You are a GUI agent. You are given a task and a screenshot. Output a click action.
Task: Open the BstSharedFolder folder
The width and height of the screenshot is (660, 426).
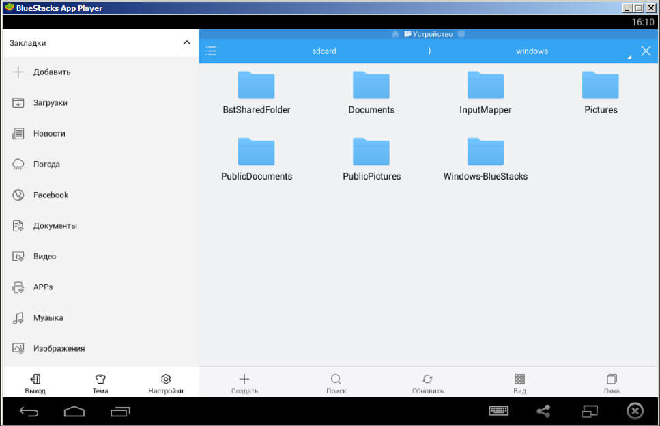[x=257, y=93]
